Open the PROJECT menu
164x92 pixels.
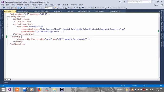coord(20,5)
